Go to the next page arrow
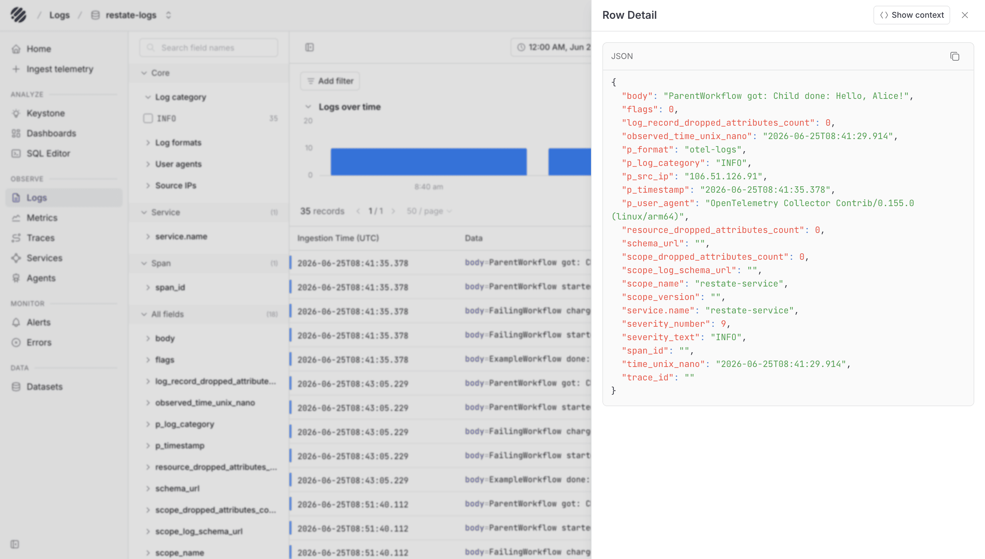The image size is (985, 559). coord(393,211)
